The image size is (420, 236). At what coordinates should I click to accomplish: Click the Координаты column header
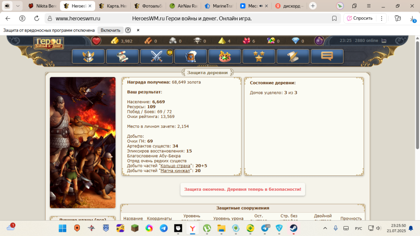[160, 218]
